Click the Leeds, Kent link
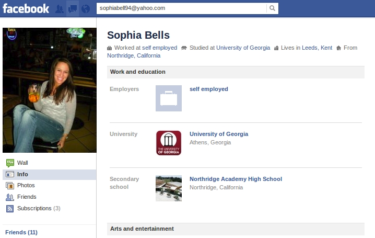The height and width of the screenshot is (238, 375). coord(317,48)
